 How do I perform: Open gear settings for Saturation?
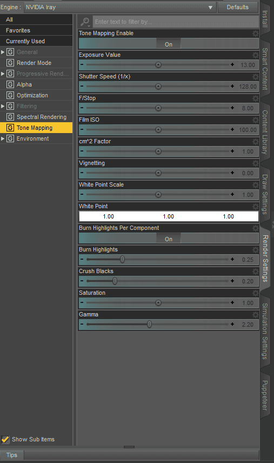(x=256, y=293)
